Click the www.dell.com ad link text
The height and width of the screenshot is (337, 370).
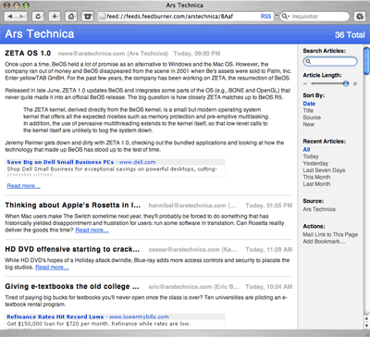tap(138, 162)
